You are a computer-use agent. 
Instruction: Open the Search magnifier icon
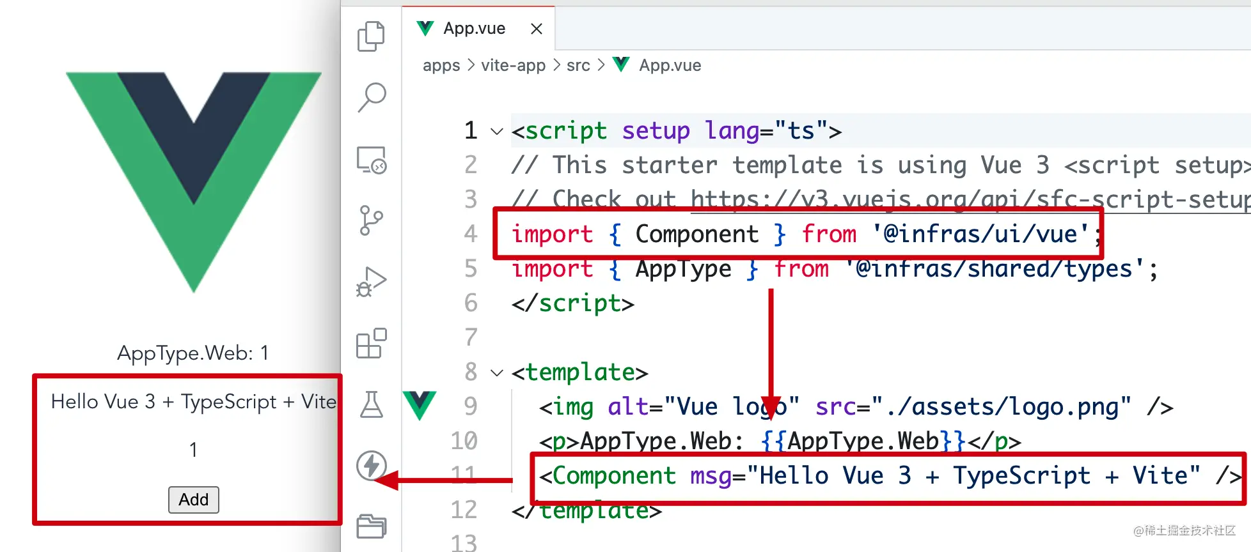click(371, 98)
